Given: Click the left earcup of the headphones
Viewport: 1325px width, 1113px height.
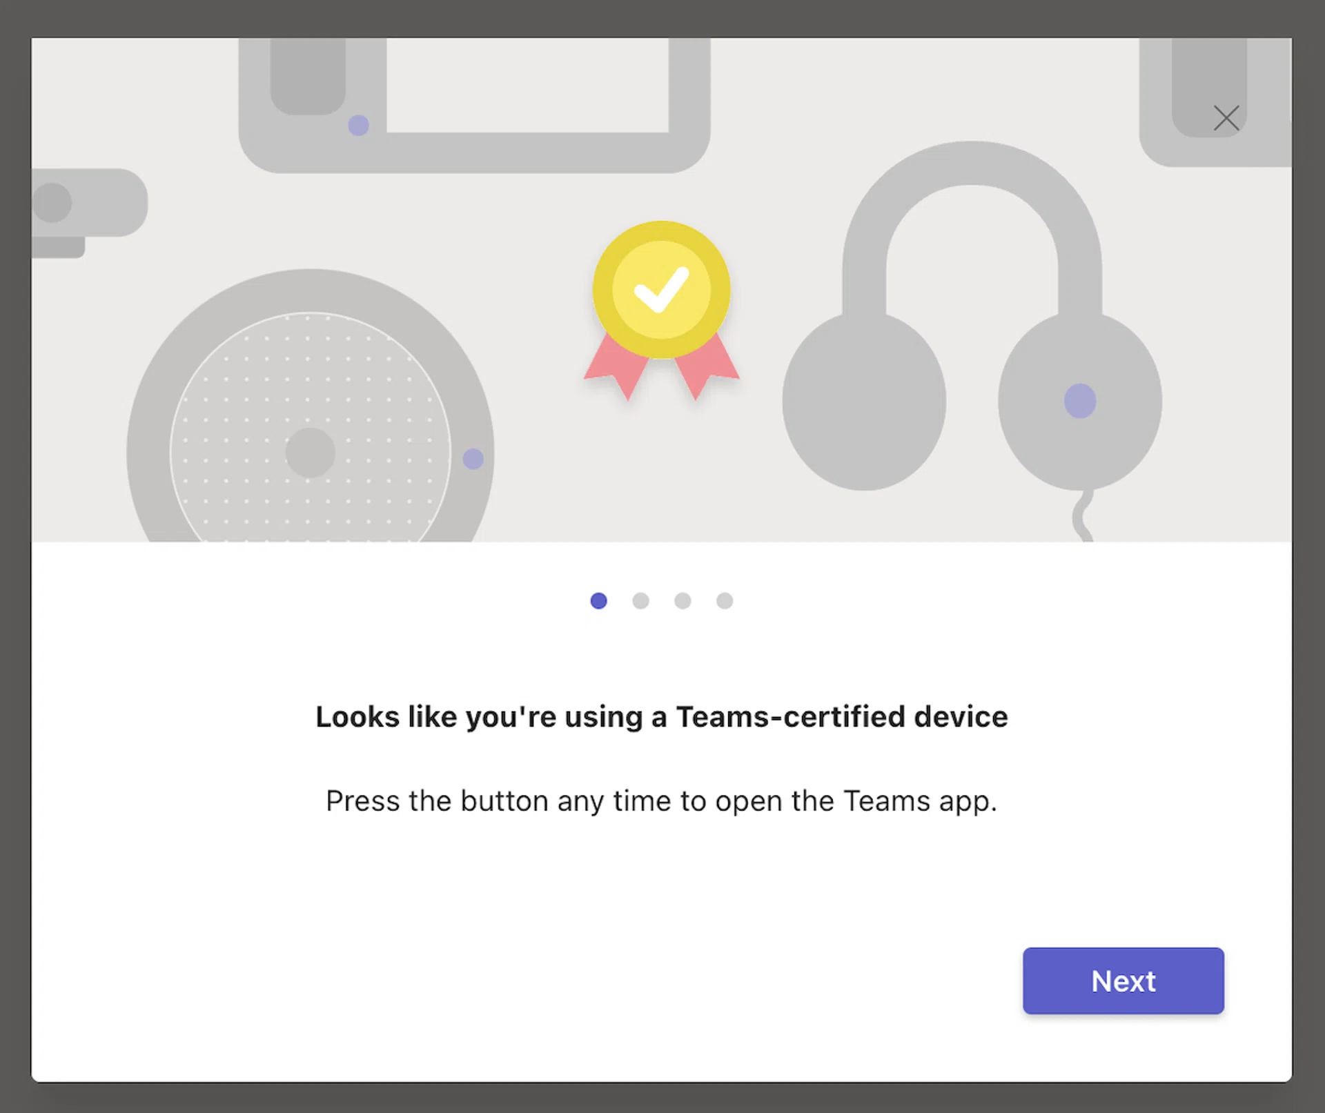Looking at the screenshot, I should pyautogui.click(x=864, y=402).
